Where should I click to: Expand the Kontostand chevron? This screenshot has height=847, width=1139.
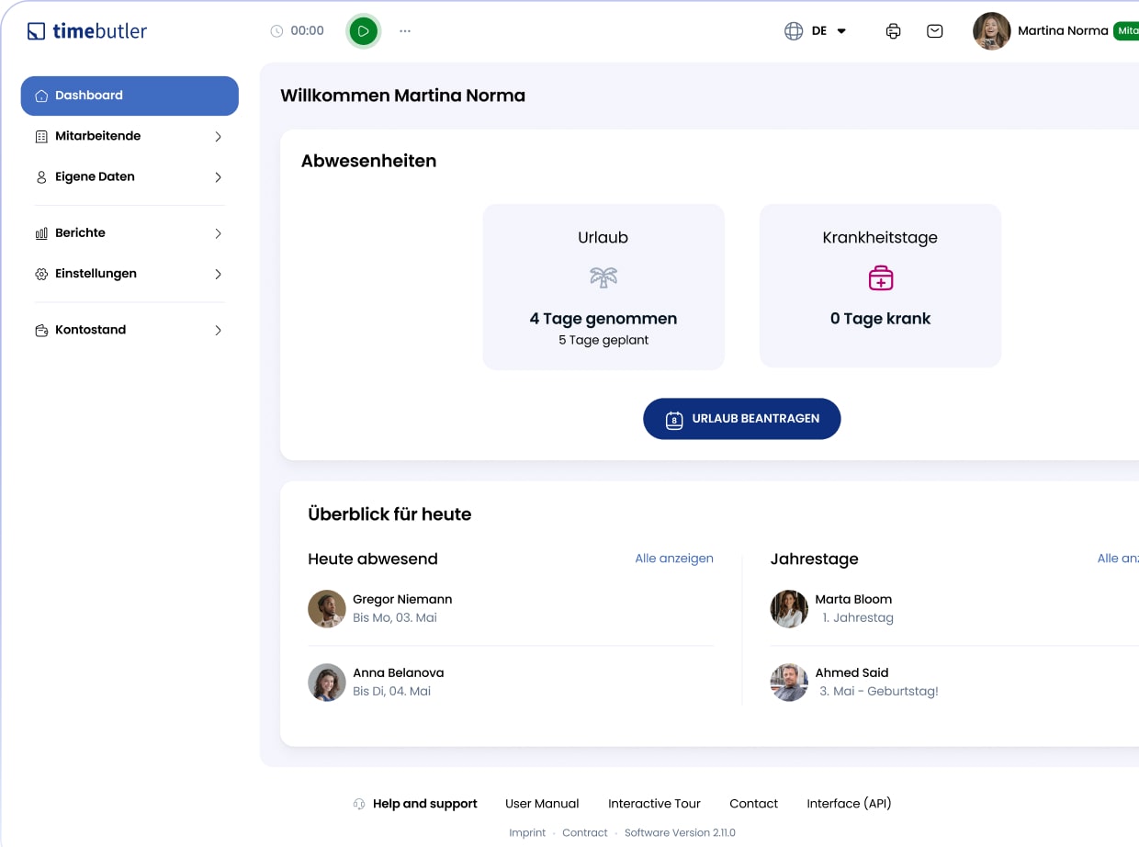tap(218, 331)
